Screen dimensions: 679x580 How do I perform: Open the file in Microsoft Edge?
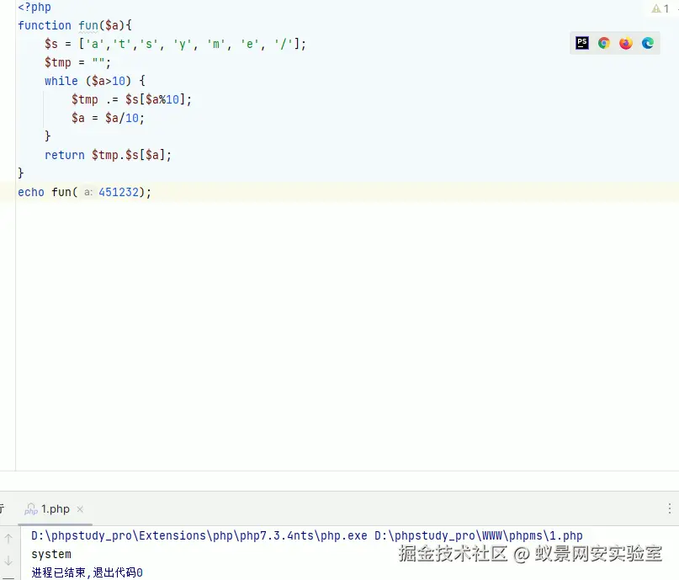click(648, 43)
